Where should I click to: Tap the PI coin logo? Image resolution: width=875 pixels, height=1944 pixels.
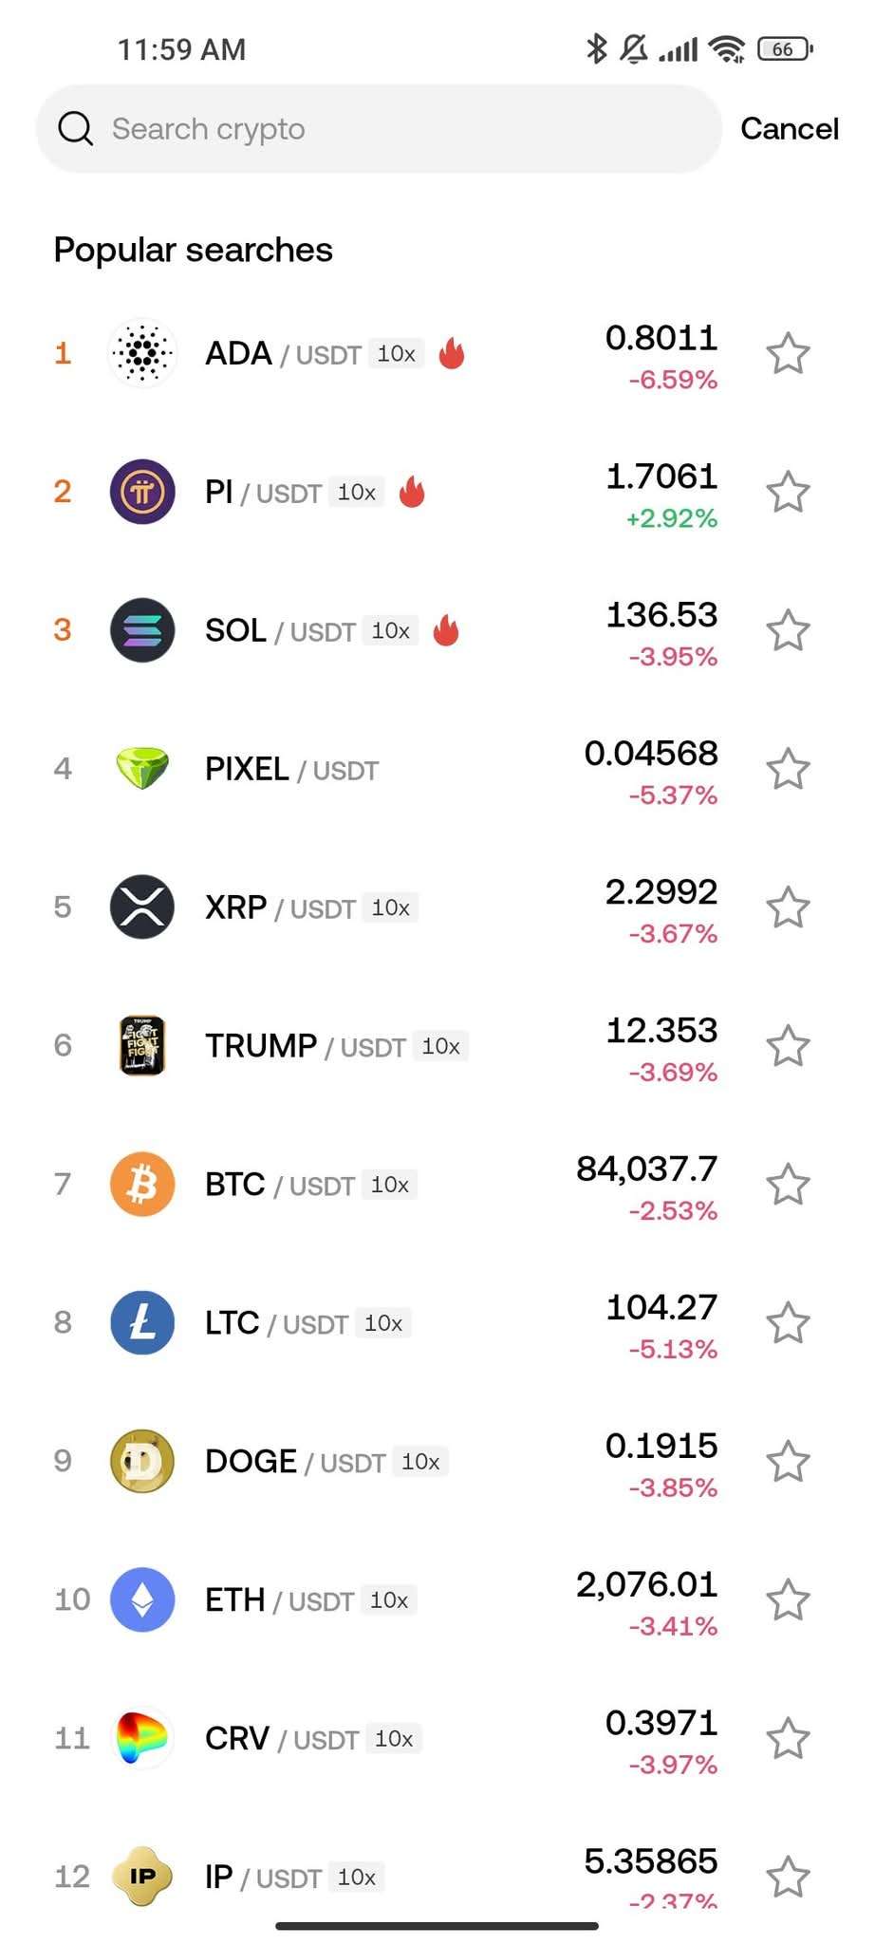(142, 492)
